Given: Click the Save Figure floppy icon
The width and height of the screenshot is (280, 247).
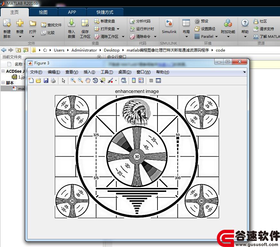Looking at the screenshot, I should pos(46,81).
